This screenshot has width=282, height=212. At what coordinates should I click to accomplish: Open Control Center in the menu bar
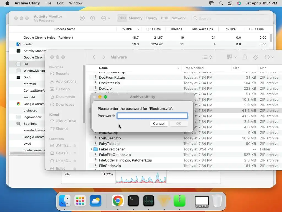click(x=230, y=3)
